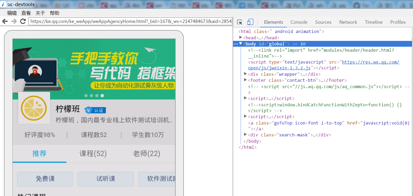Collapse the body id global node
Viewport: 413px width, 196px height.
click(241, 44)
